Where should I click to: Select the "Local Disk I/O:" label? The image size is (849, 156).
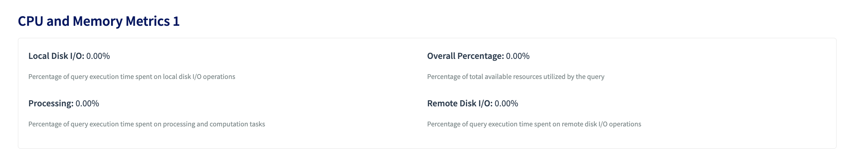(x=56, y=56)
